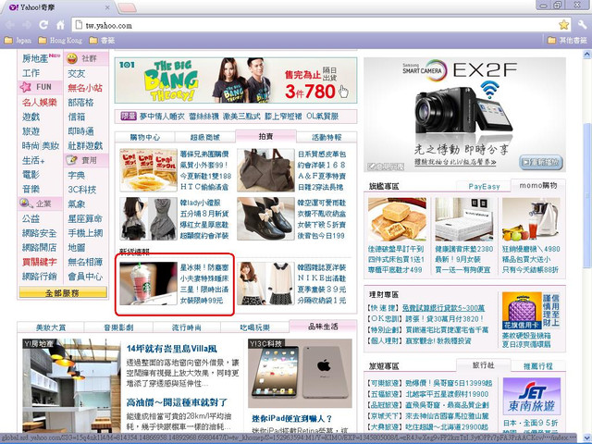592x444 pixels.
Task: Open The Big Bang Theory banner ad
Action: click(x=236, y=80)
